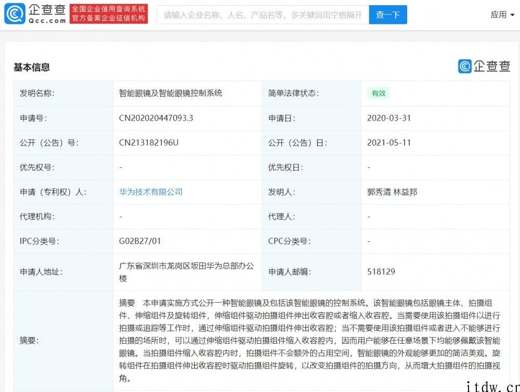Select publication number CN213182196U
This screenshot has width=520, height=392.
coord(149,142)
